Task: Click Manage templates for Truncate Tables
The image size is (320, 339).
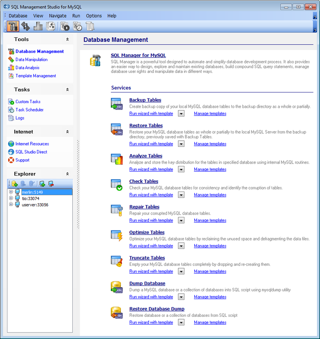Action: [210, 271]
